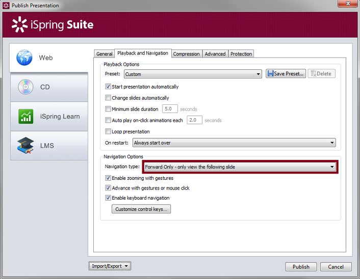Disable Enable zooming with gestures
Viewport: 360px width, 279px height.
pyautogui.click(x=108, y=178)
